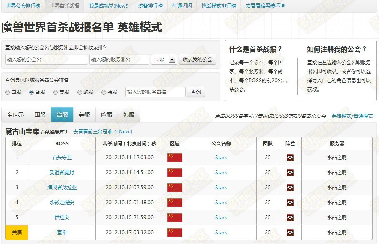Click China flag in 石头守卫 row

tap(175, 158)
